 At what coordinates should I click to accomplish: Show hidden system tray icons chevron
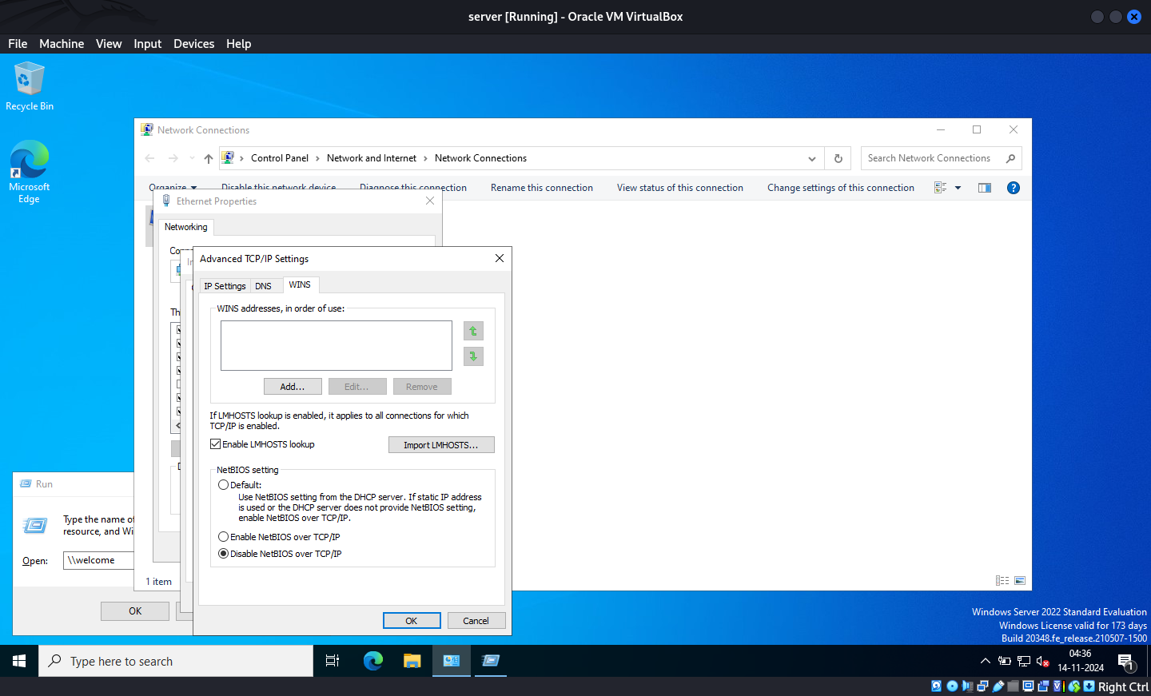click(x=985, y=661)
